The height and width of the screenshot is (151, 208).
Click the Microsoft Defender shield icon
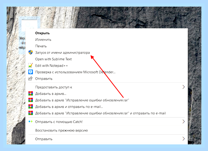tap(31, 72)
